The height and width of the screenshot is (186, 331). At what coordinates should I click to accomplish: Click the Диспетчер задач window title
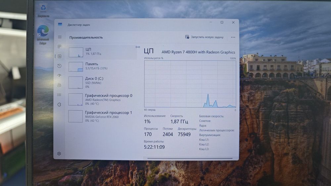tap(79, 25)
